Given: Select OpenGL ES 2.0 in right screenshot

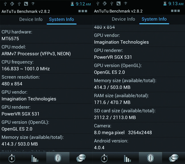Looking at the screenshot, I should tap(109, 72).
